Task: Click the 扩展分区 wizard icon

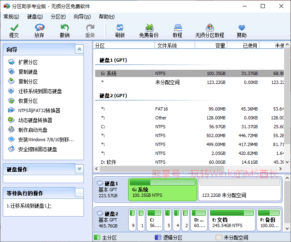Action: pyautogui.click(x=11, y=62)
